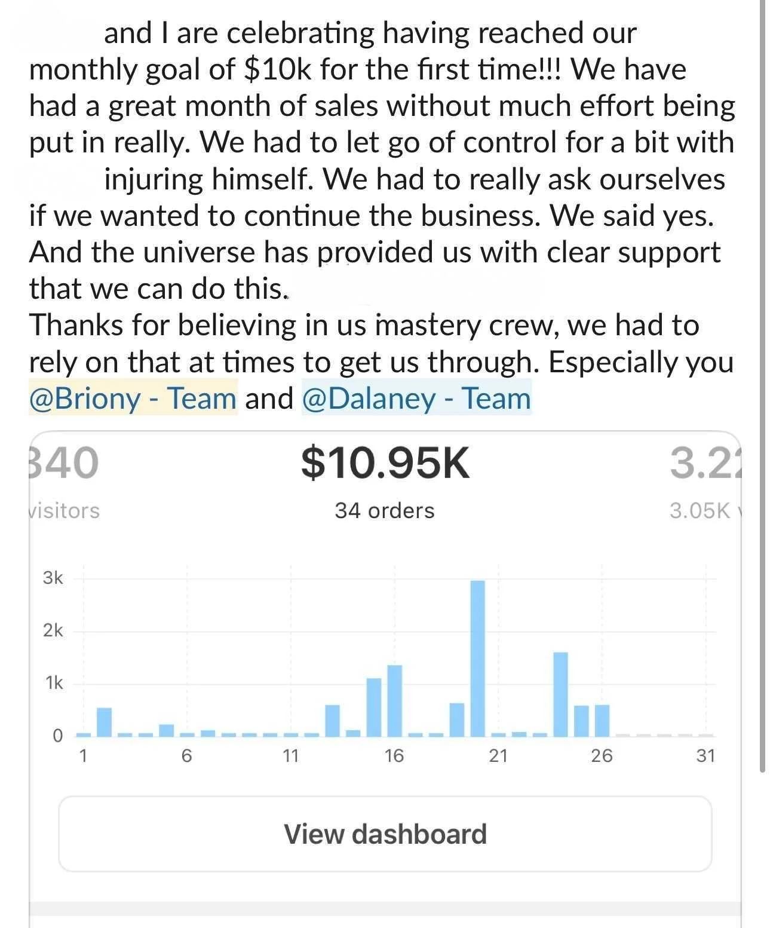This screenshot has width=770, height=928.
Task: Tap the tallest bar near day 20
Action: (478, 658)
